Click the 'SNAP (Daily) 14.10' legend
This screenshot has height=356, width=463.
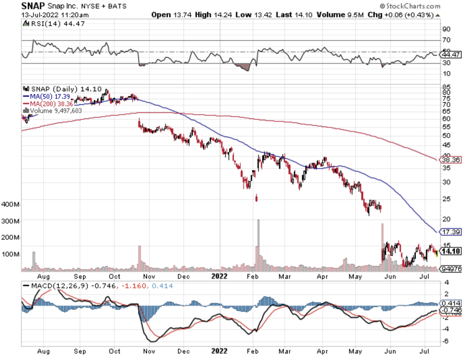click(x=66, y=89)
